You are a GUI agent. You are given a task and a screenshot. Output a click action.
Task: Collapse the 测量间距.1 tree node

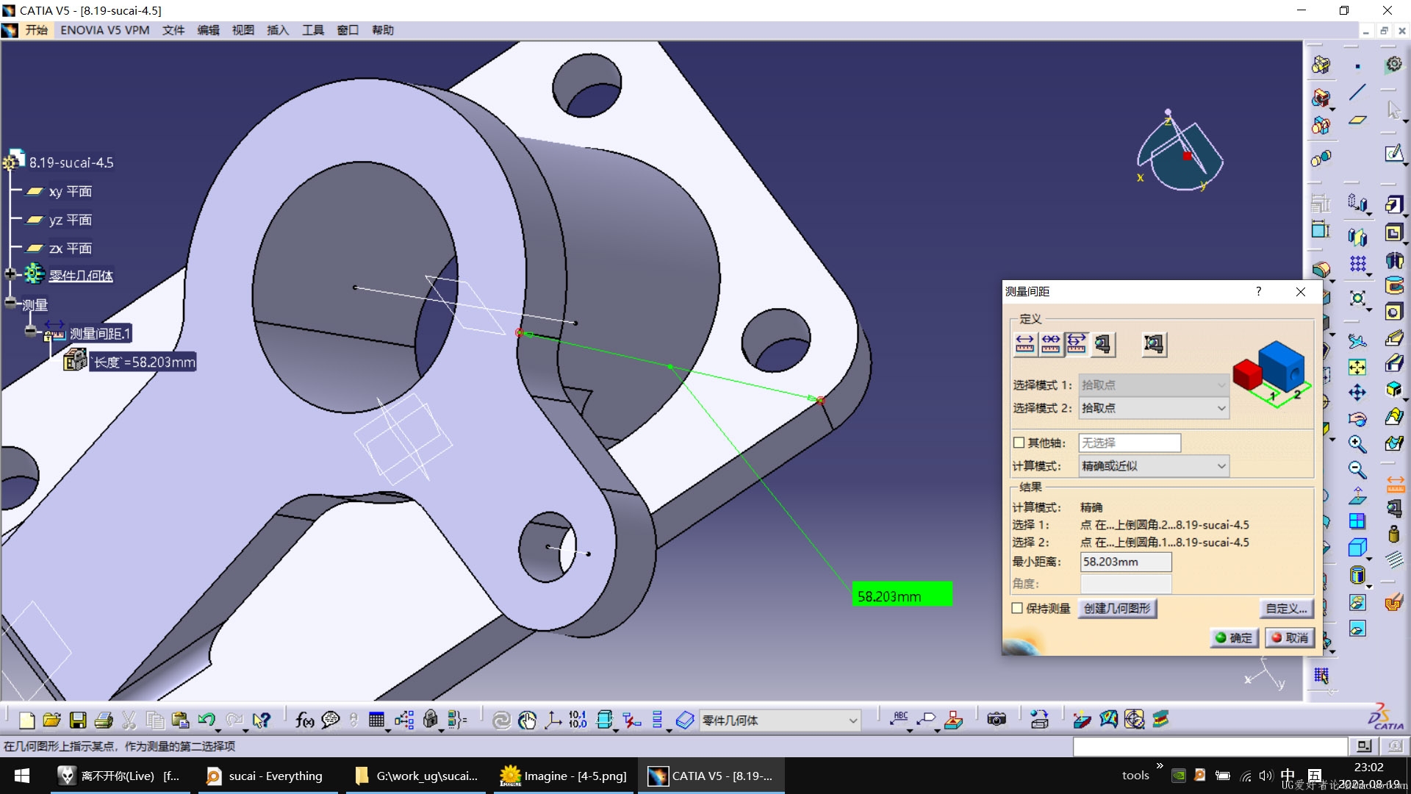(30, 332)
